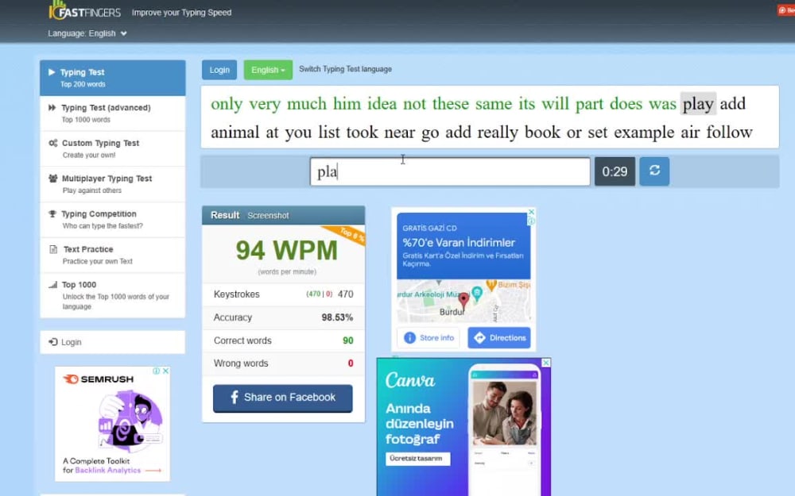The image size is (795, 496).
Task: Click into the typing input field
Action: click(x=450, y=171)
